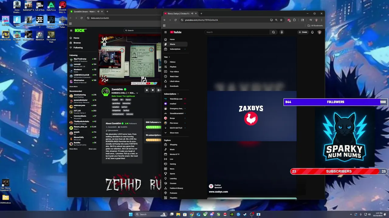Click the Horror tag on ZombEhh
The width and height of the screenshot is (389, 218).
[128, 100]
